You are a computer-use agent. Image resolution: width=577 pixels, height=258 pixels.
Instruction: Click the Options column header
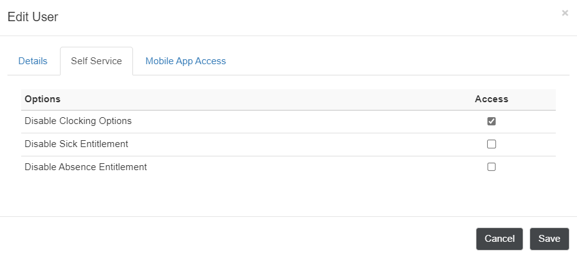[x=42, y=99]
